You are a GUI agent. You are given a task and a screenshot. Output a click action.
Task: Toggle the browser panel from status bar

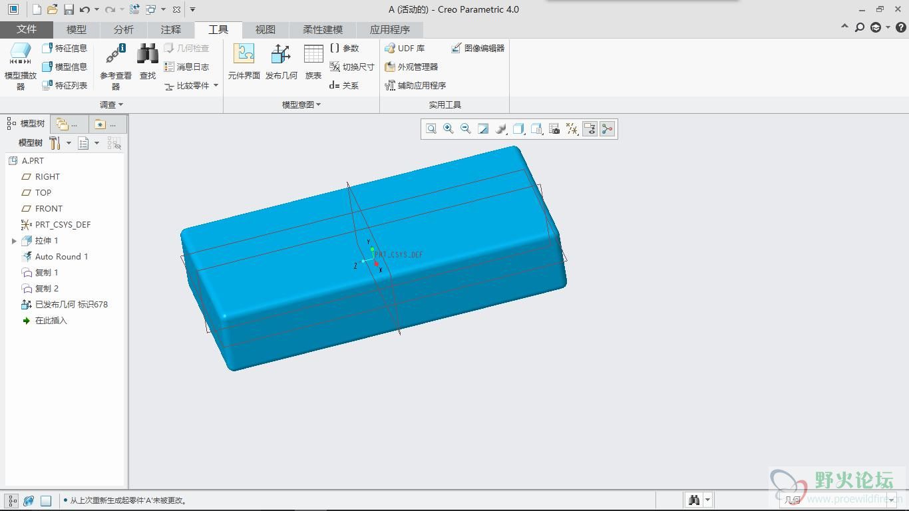tap(29, 500)
